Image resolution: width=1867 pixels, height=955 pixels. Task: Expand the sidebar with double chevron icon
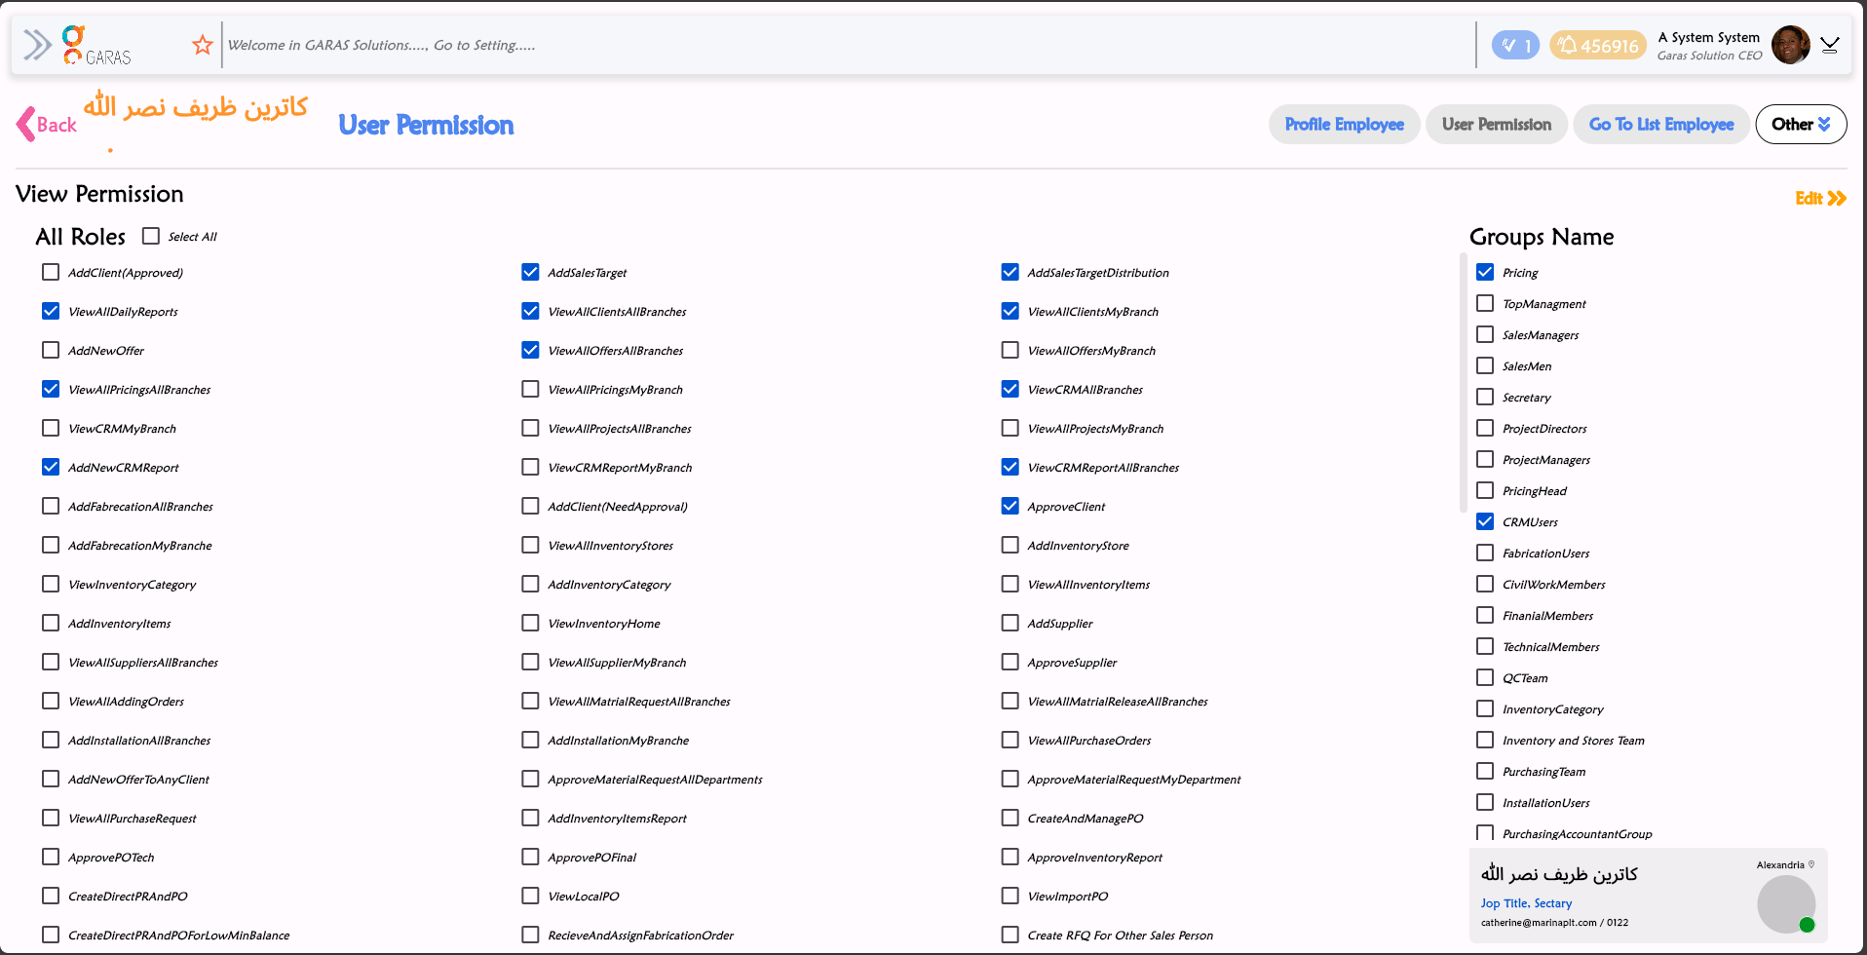click(x=37, y=45)
